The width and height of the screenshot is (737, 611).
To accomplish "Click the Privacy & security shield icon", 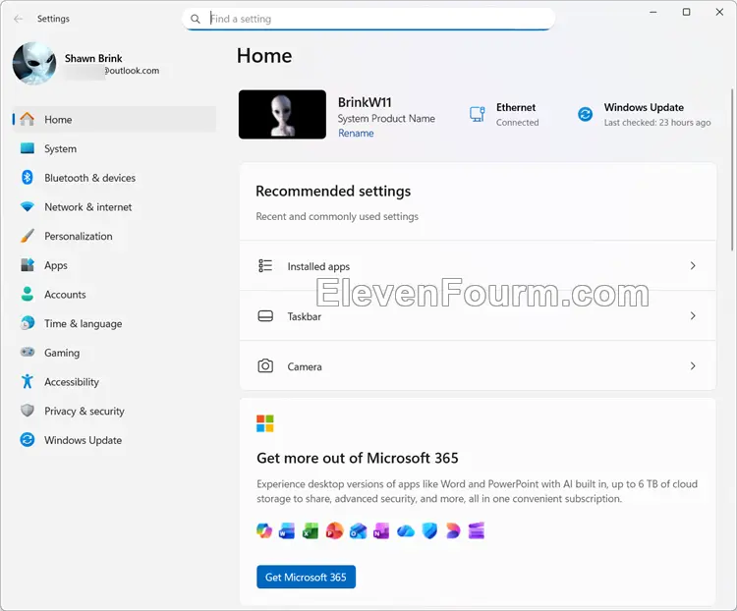I will (x=28, y=411).
